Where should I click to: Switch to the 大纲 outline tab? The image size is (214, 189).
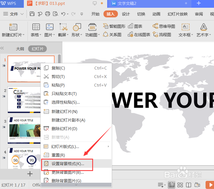click(20, 49)
